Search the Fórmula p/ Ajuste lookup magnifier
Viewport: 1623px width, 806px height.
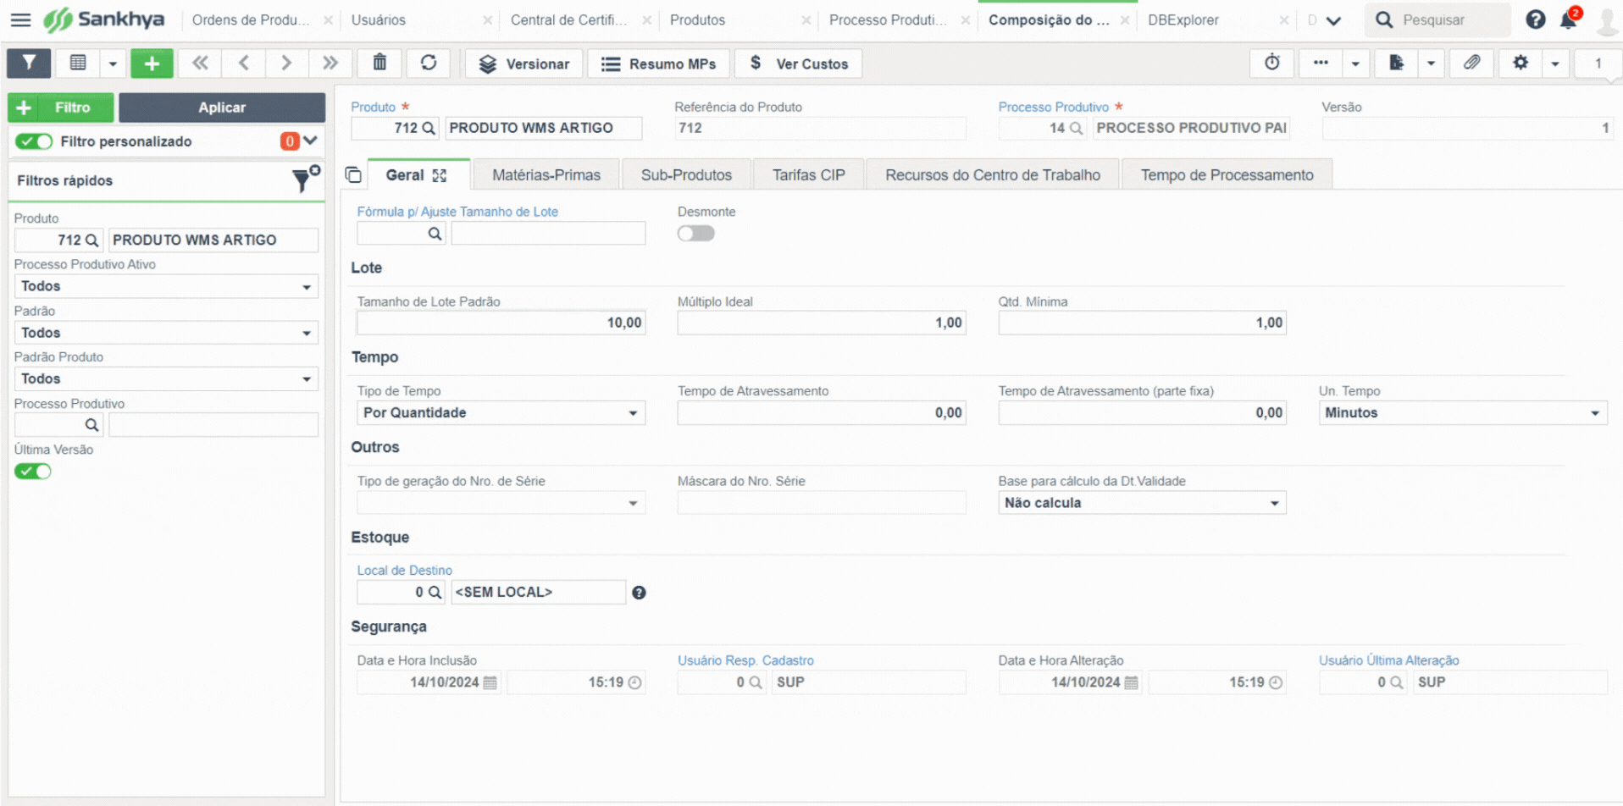pyautogui.click(x=435, y=234)
